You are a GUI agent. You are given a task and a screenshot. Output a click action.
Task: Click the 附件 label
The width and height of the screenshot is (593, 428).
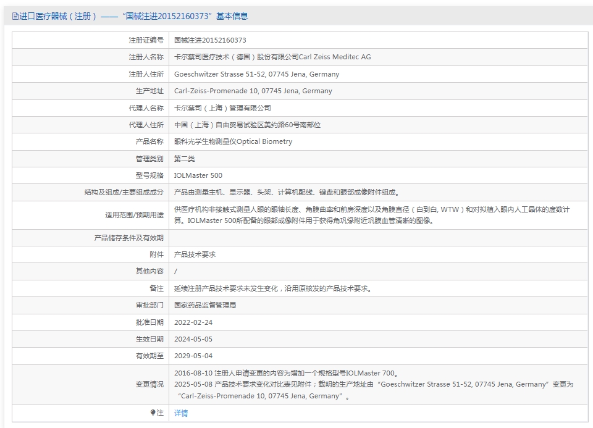[156, 254]
